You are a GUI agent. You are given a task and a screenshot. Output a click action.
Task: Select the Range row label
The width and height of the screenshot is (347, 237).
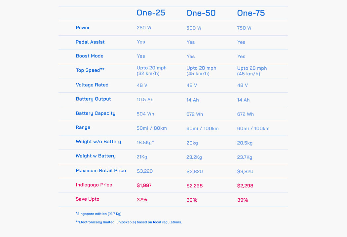pos(83,127)
